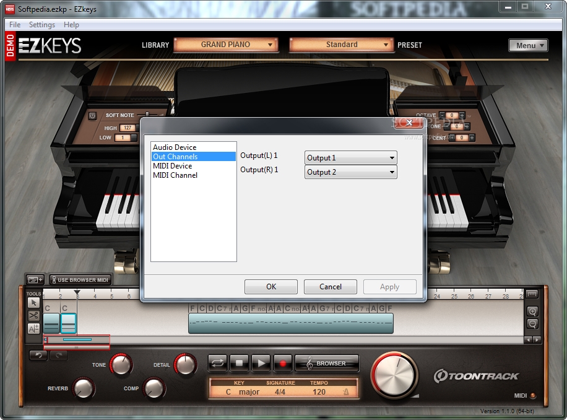The width and height of the screenshot is (567, 420).
Task: Click the red record button
Action: point(283,363)
